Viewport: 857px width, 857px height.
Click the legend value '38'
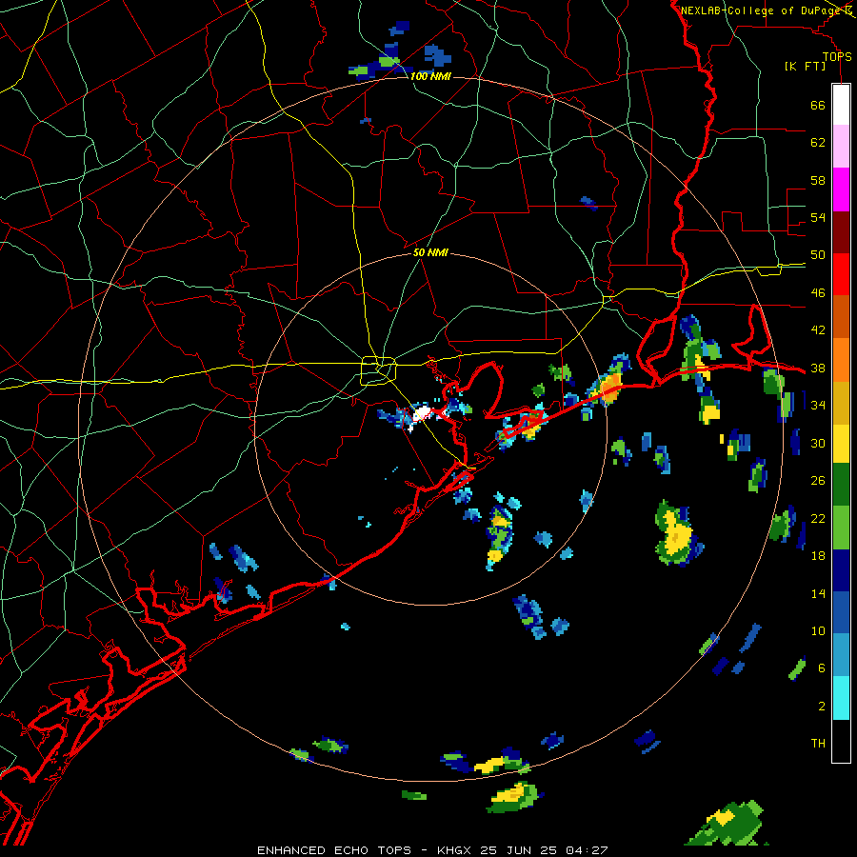click(818, 369)
